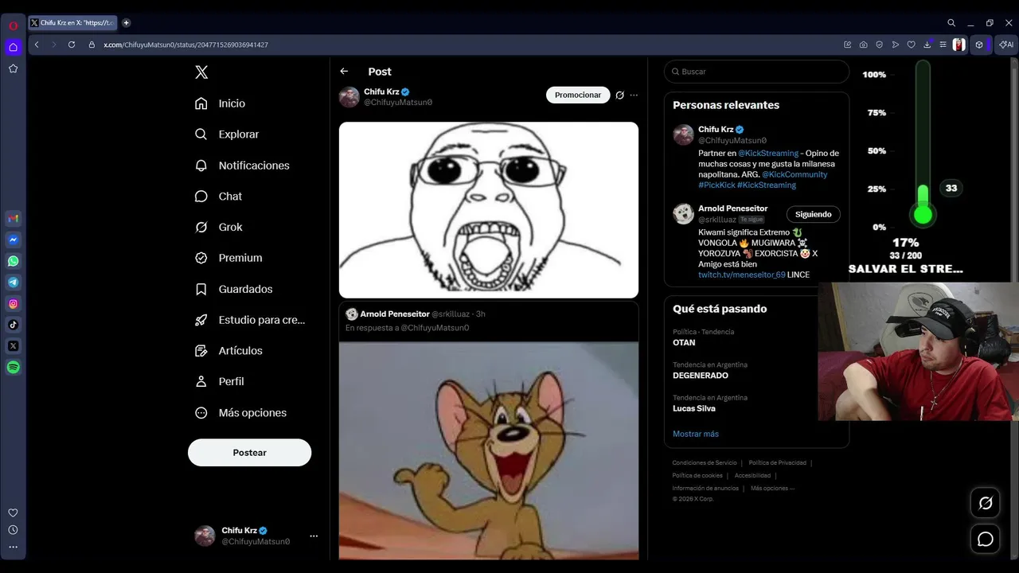
Task: Go to Inicio in X sidebar
Action: pyautogui.click(x=221, y=103)
